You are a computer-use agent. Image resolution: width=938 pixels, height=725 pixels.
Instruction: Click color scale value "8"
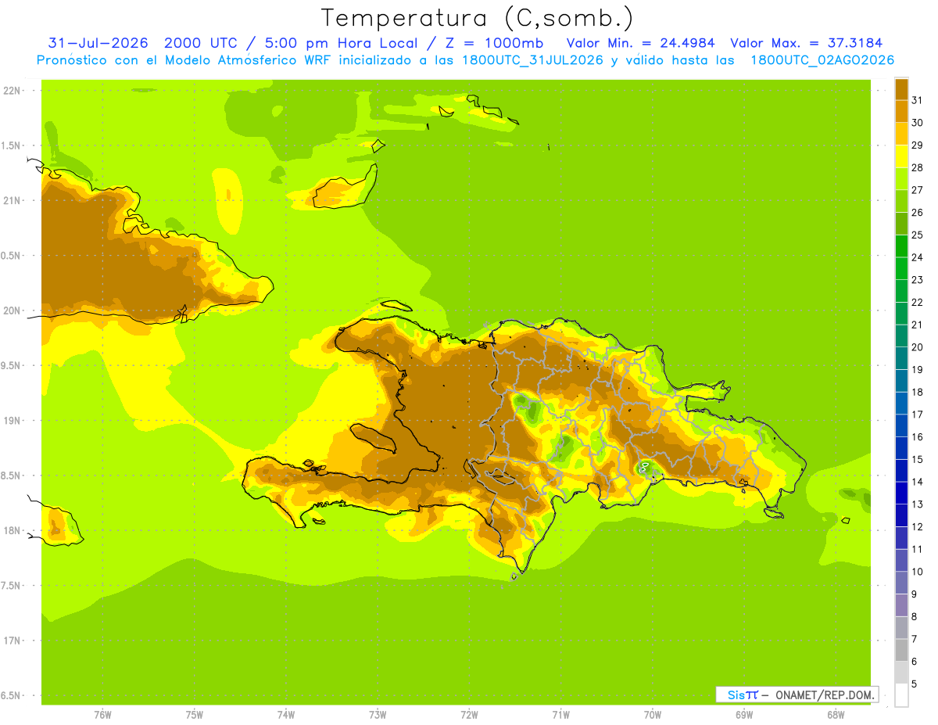(915, 617)
